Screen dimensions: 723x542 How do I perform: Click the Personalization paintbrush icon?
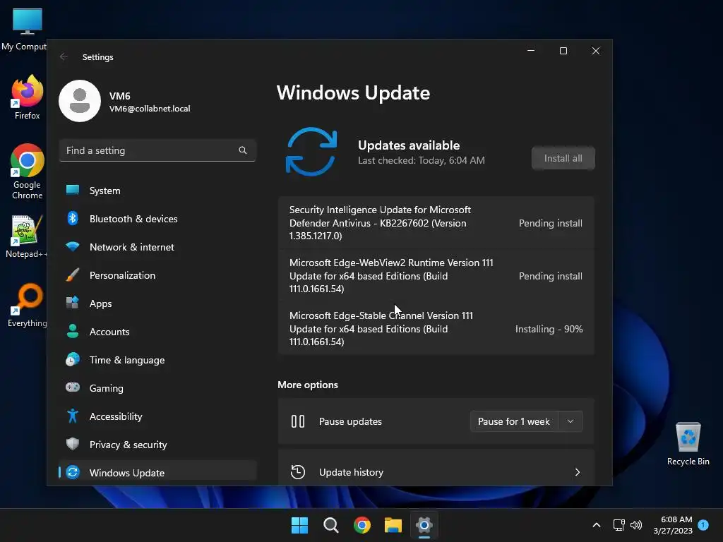click(73, 275)
